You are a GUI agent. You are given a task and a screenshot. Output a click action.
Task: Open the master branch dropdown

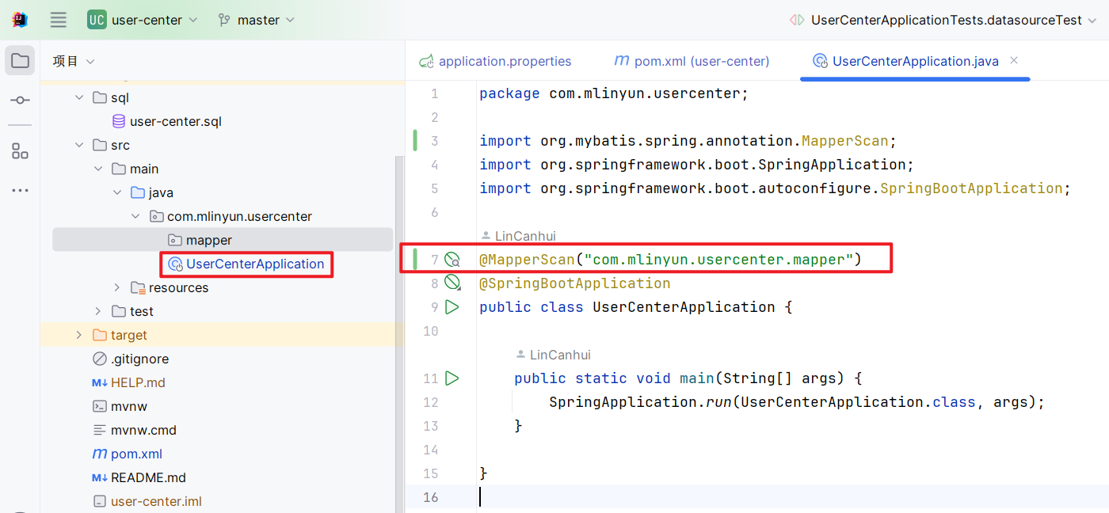point(257,20)
